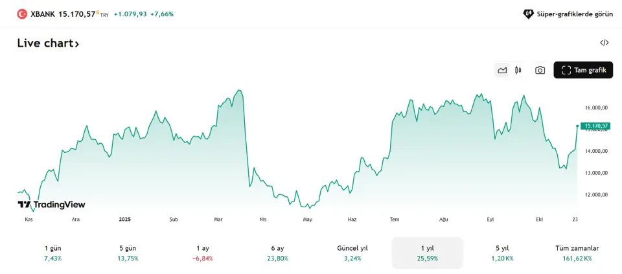Switch to 1 ay range

(203, 253)
